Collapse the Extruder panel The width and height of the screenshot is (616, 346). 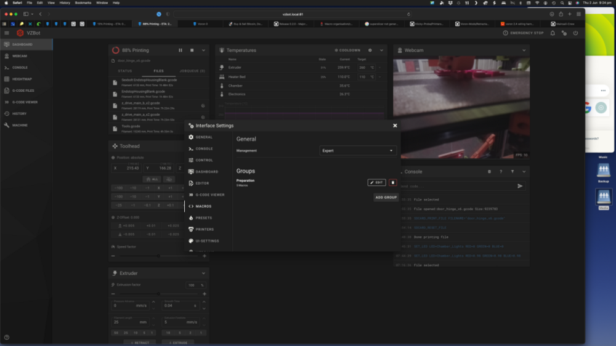click(203, 273)
